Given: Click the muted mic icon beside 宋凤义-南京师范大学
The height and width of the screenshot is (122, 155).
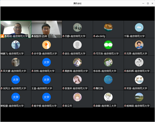Looking at the screenshot, I should (2, 88).
